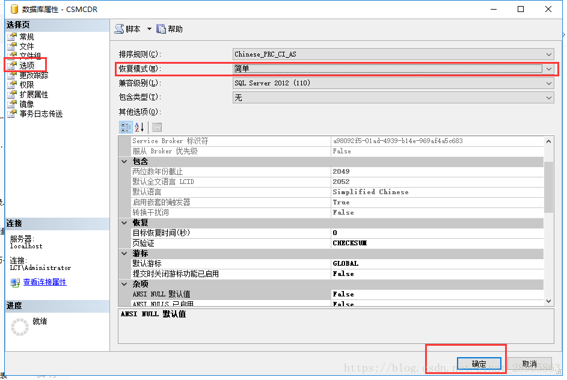Click the 扩展属性 page icon
The image size is (567, 380).
click(x=12, y=94)
